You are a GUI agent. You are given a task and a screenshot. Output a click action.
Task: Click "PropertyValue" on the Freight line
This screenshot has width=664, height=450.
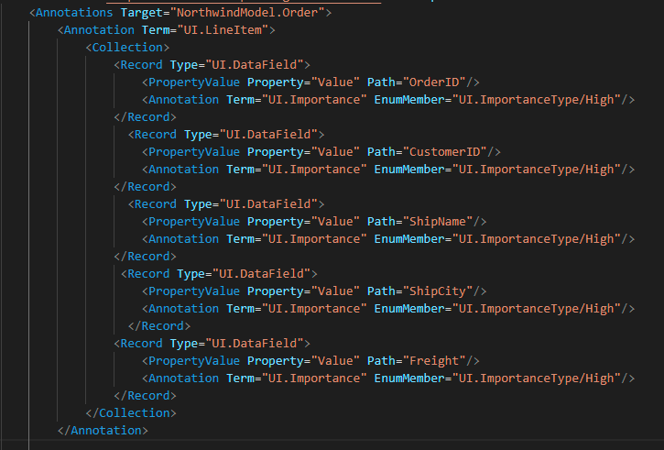click(x=194, y=361)
